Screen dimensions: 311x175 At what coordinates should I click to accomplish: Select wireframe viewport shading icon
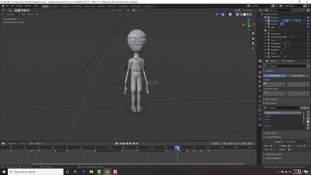pyautogui.click(x=242, y=14)
